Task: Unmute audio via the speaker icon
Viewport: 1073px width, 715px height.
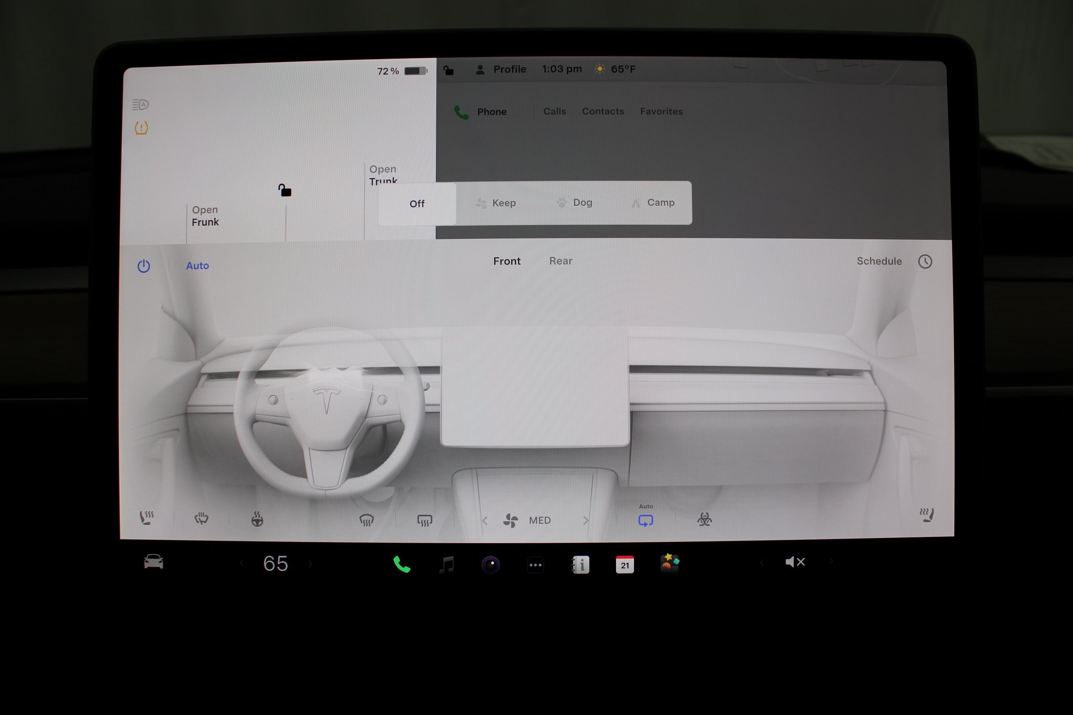Action: pos(795,562)
